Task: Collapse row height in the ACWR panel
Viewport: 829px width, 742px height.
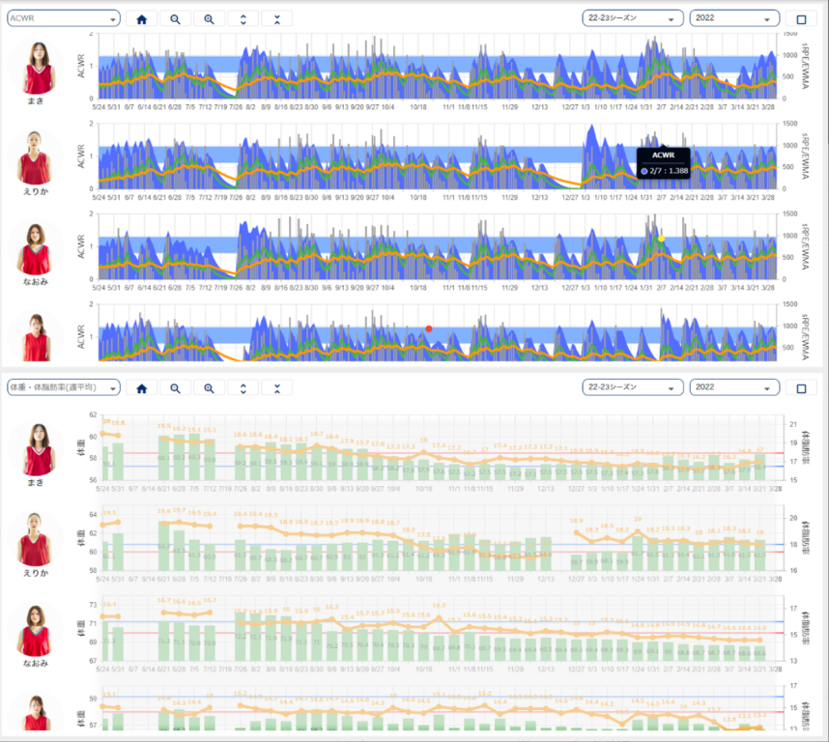Action: tap(277, 18)
